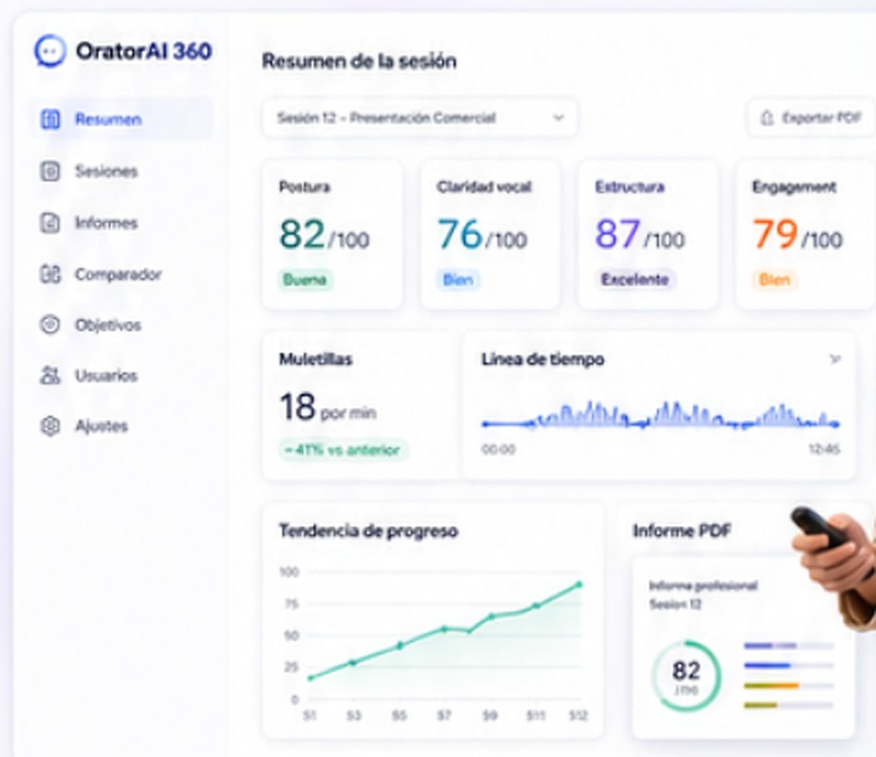
Task: Click the Excelente badge on Estructura card
Action: 635,279
